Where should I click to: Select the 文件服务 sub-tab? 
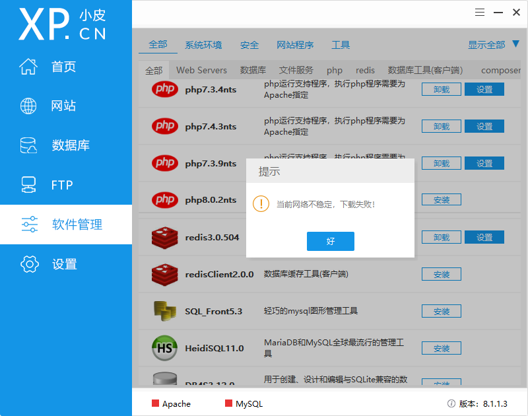(x=296, y=70)
